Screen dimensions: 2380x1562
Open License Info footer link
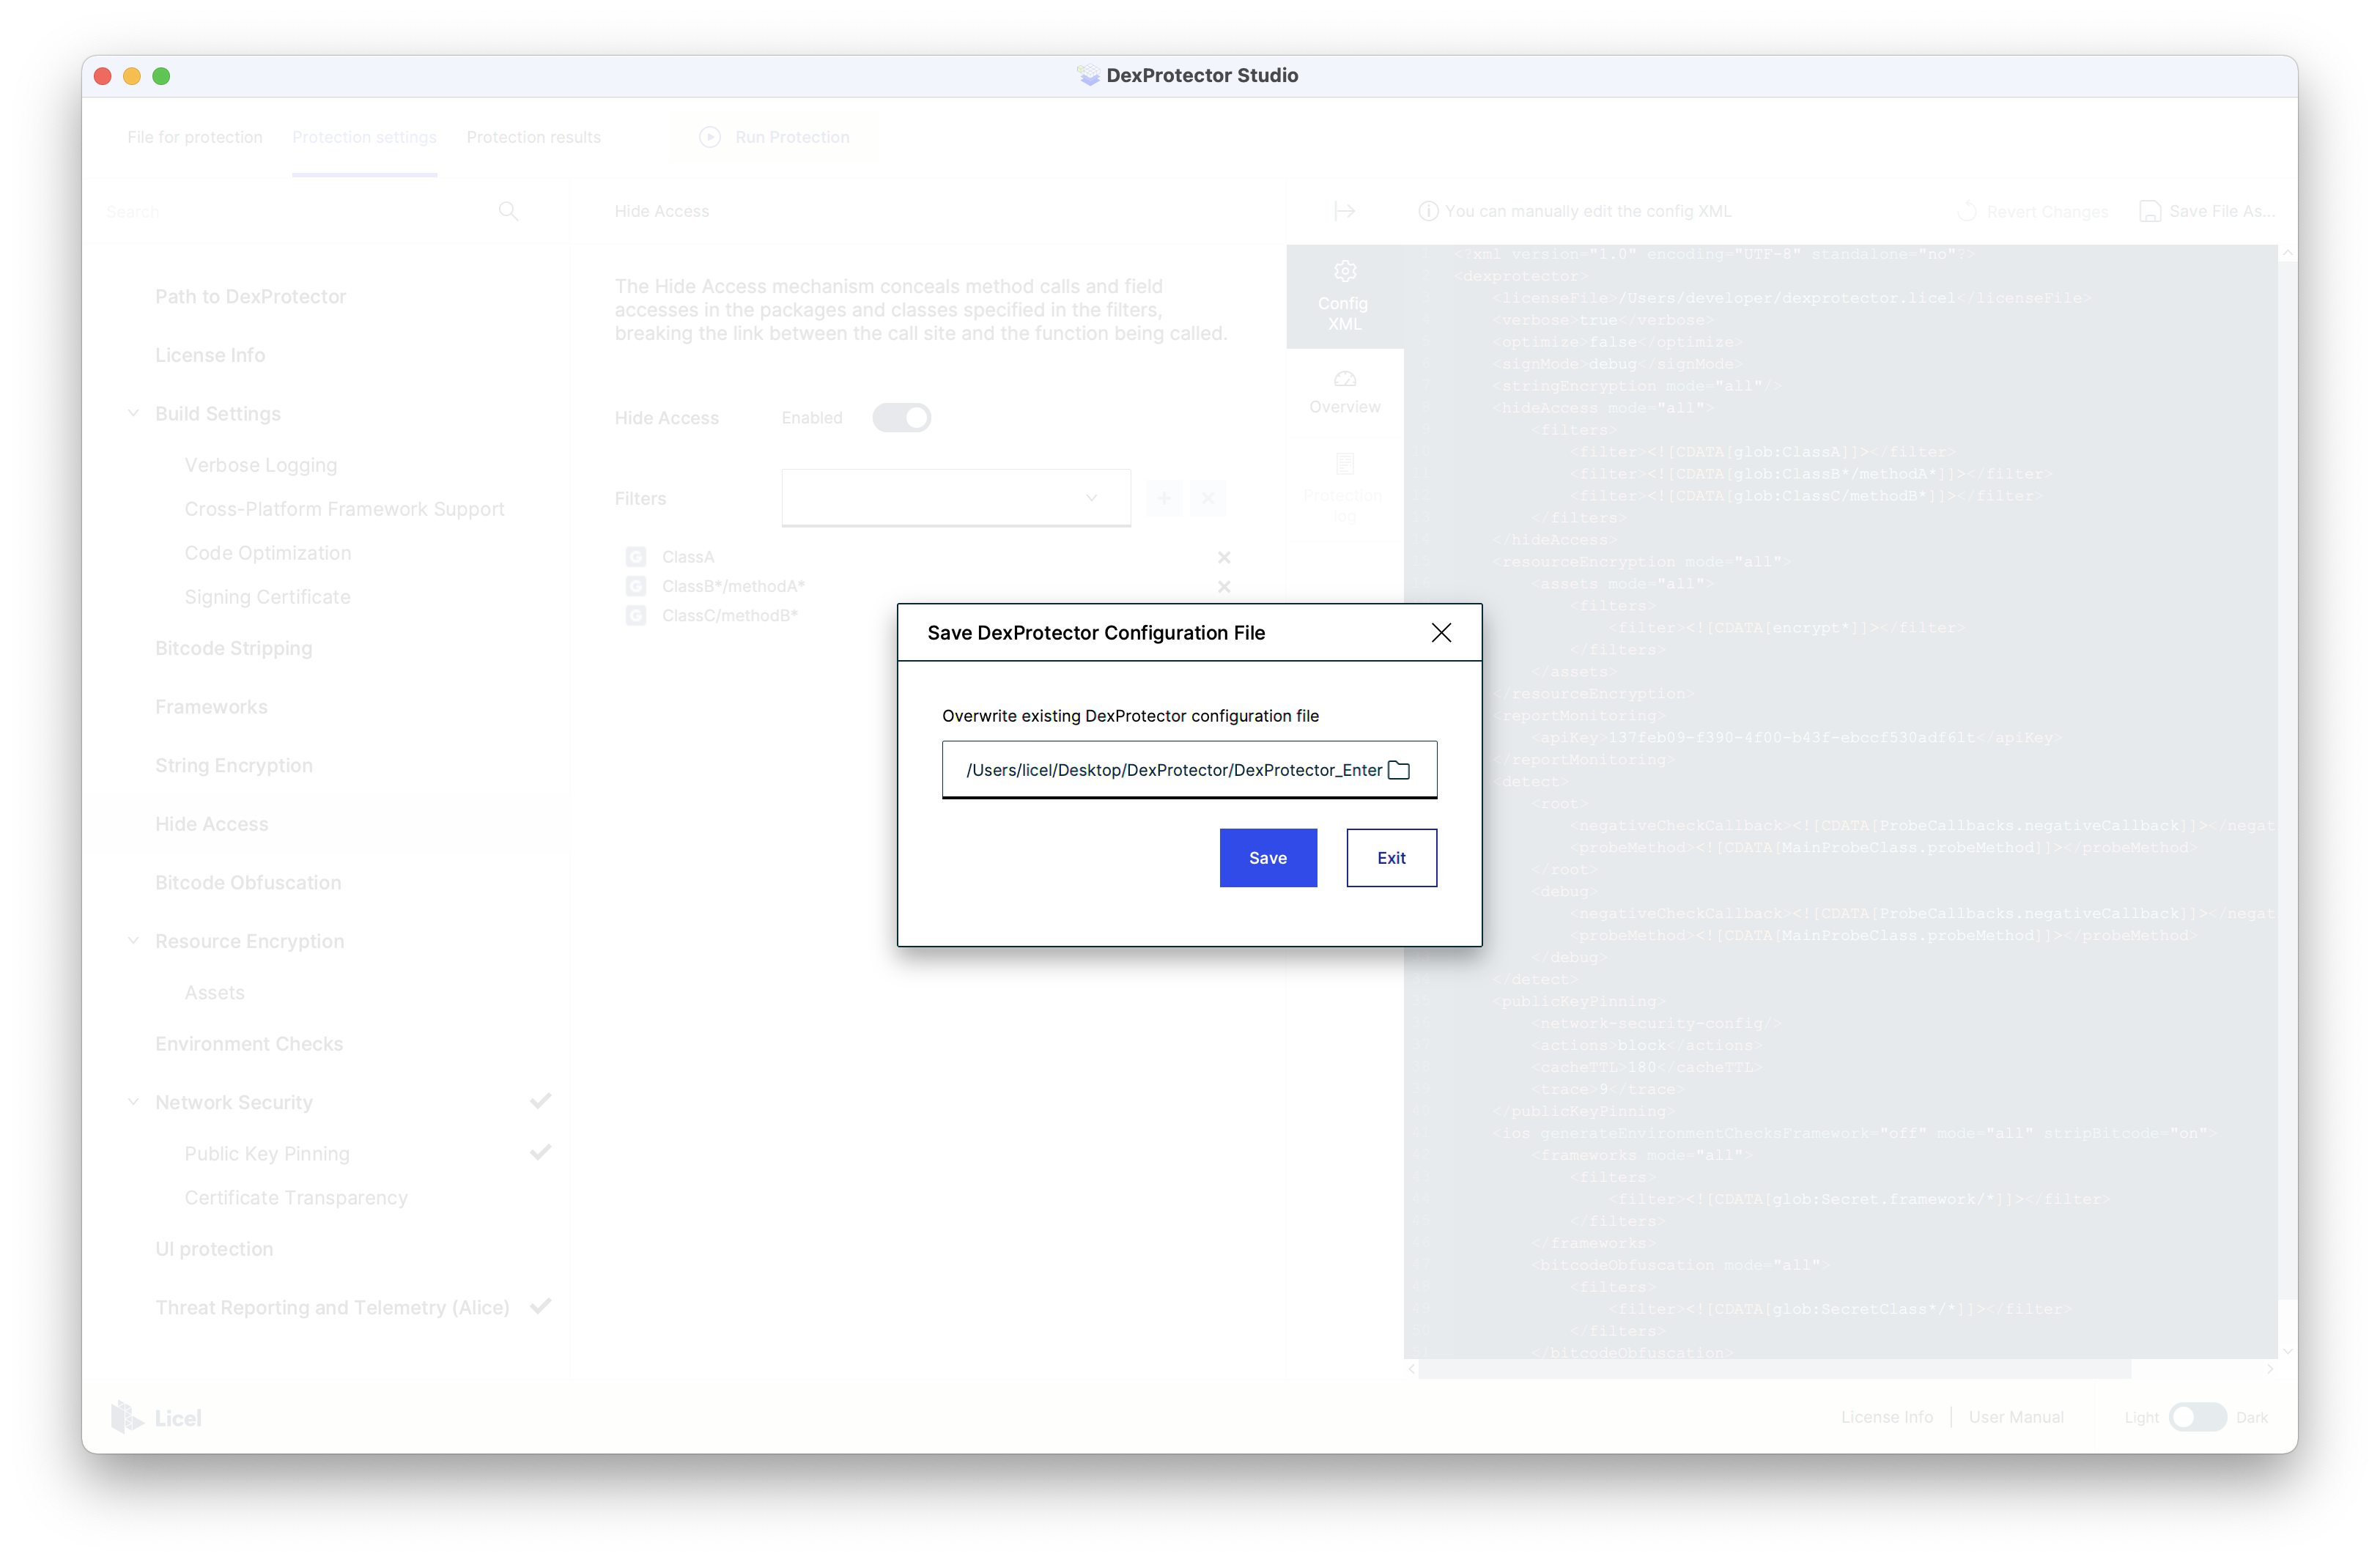pyautogui.click(x=1886, y=1417)
